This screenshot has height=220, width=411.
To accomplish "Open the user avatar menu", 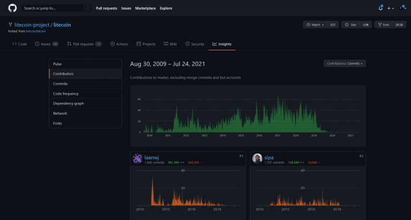I will (401, 8).
